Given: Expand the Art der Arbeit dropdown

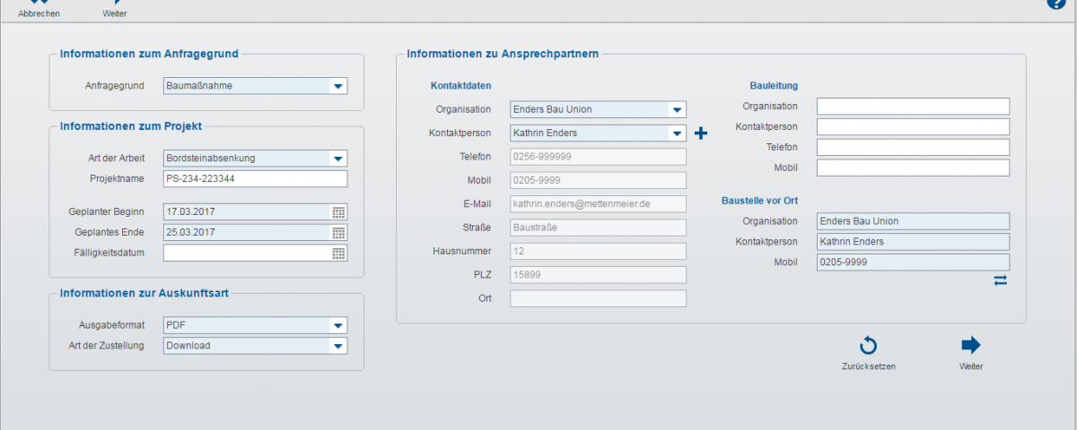Looking at the screenshot, I should point(337,159).
